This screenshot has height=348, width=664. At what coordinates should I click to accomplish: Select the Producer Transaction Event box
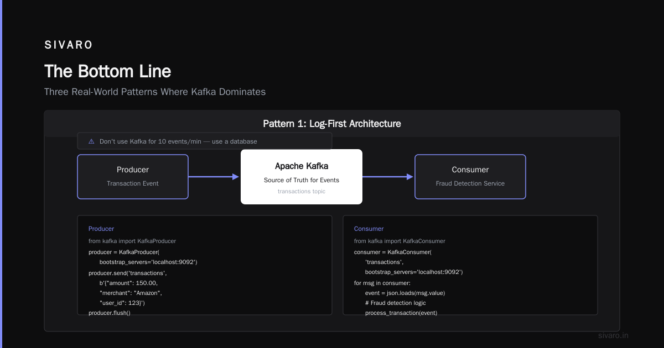(x=133, y=177)
